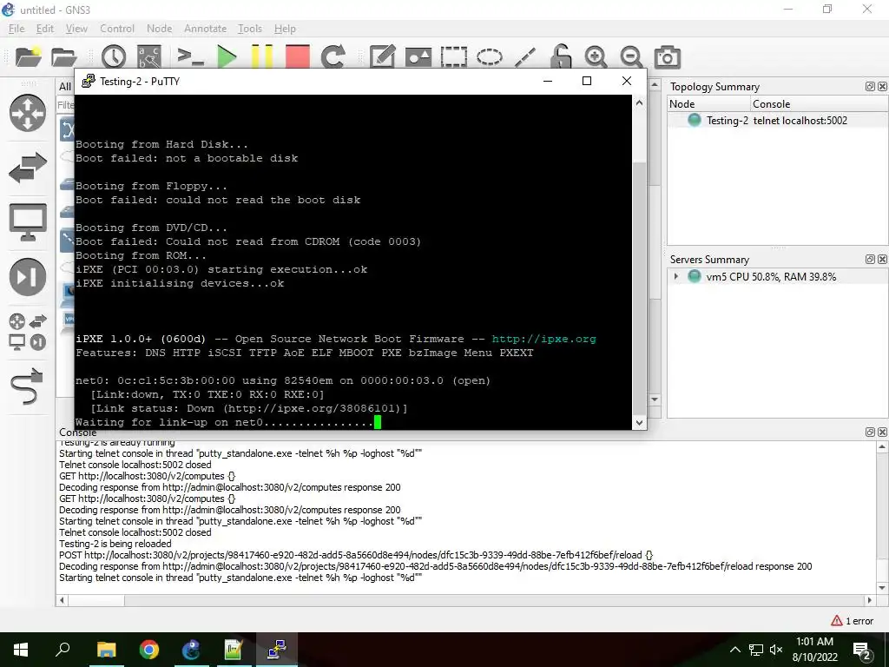Open the Edit menu
889x667 pixels.
pyautogui.click(x=45, y=29)
